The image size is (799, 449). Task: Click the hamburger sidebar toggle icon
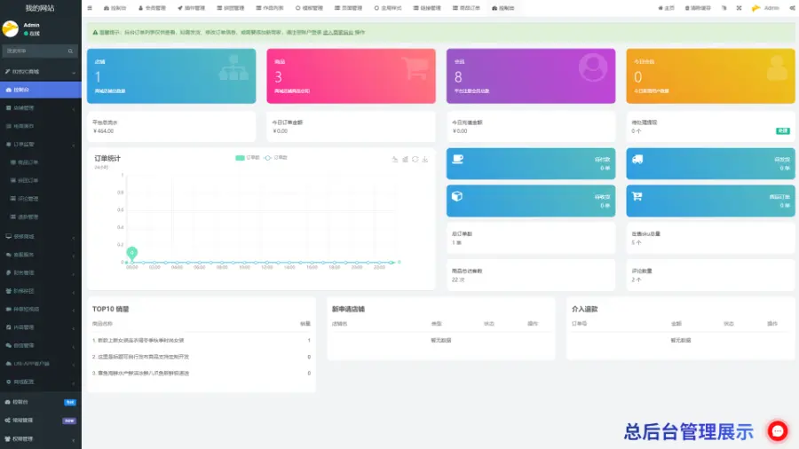coord(89,7)
